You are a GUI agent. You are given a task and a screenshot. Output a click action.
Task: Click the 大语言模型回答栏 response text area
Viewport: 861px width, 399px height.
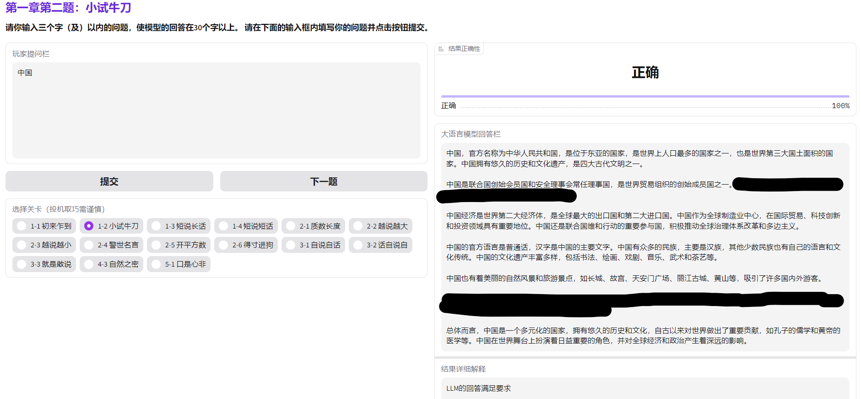point(645,247)
